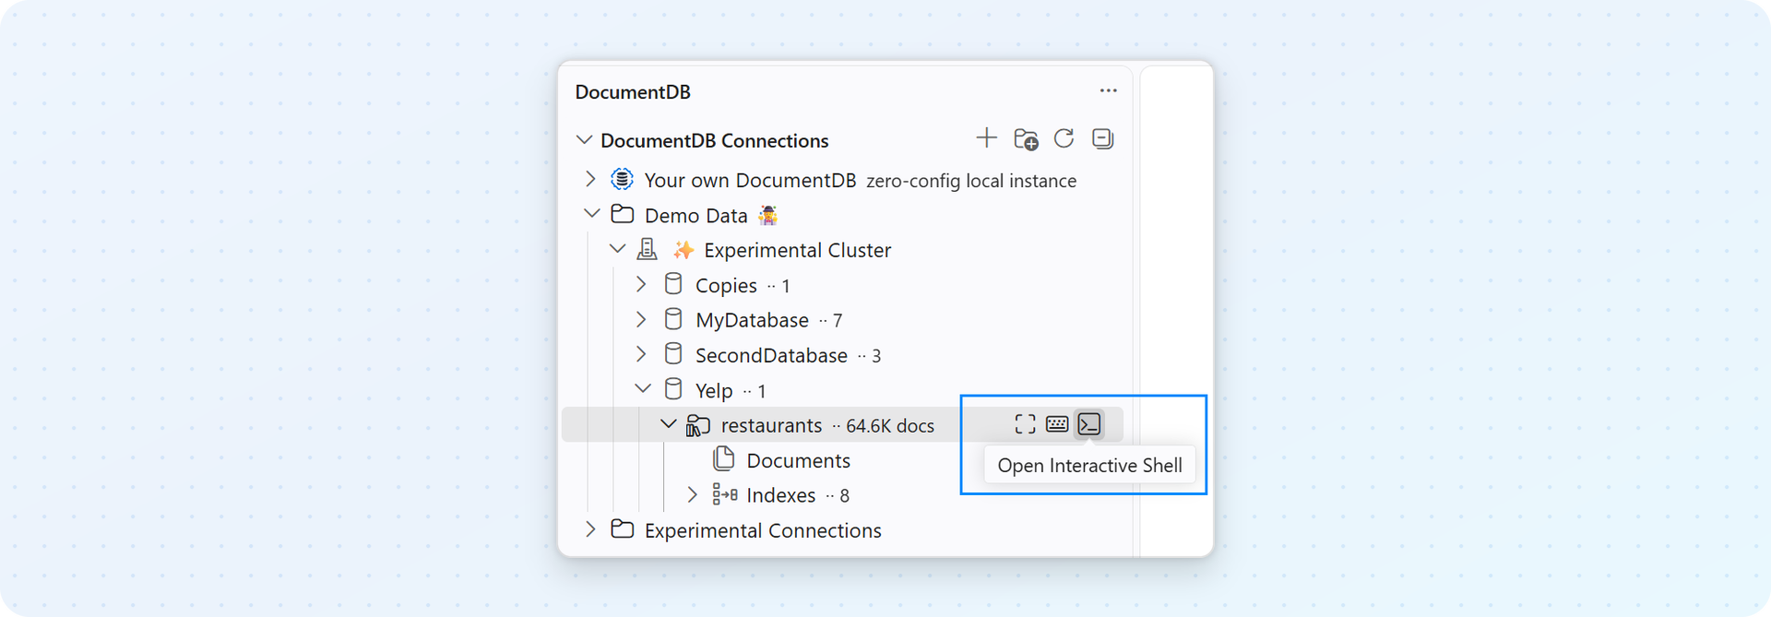Click the 'DocumentDB' panel title
Image resolution: width=1771 pixels, height=617 pixels.
pos(633,92)
